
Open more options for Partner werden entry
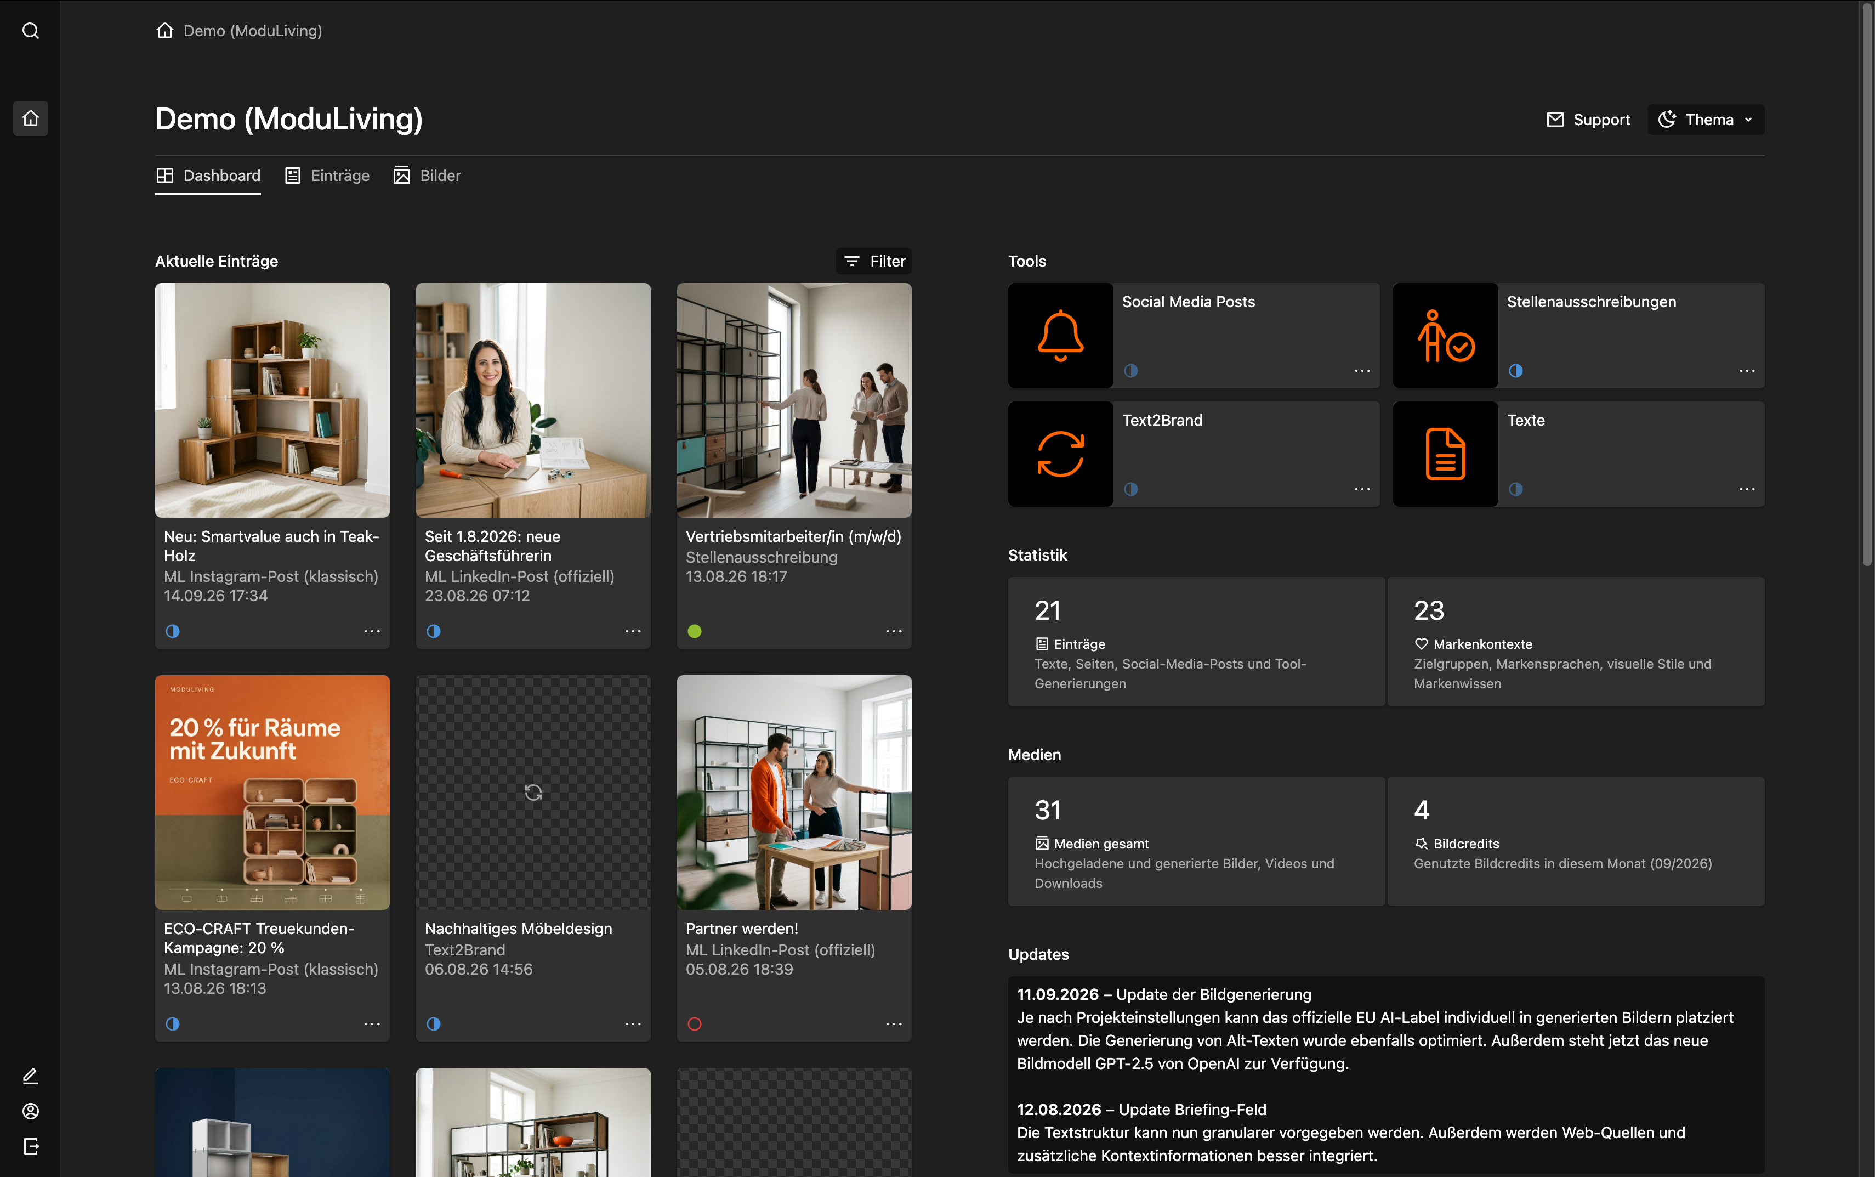tap(894, 1023)
